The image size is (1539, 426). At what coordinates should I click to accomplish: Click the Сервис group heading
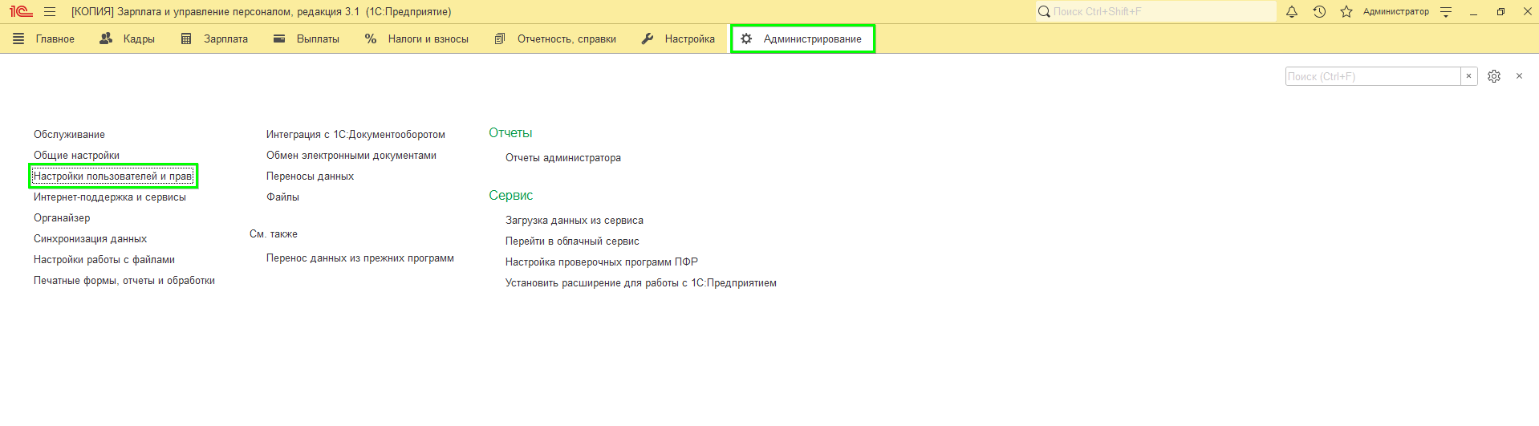click(511, 196)
